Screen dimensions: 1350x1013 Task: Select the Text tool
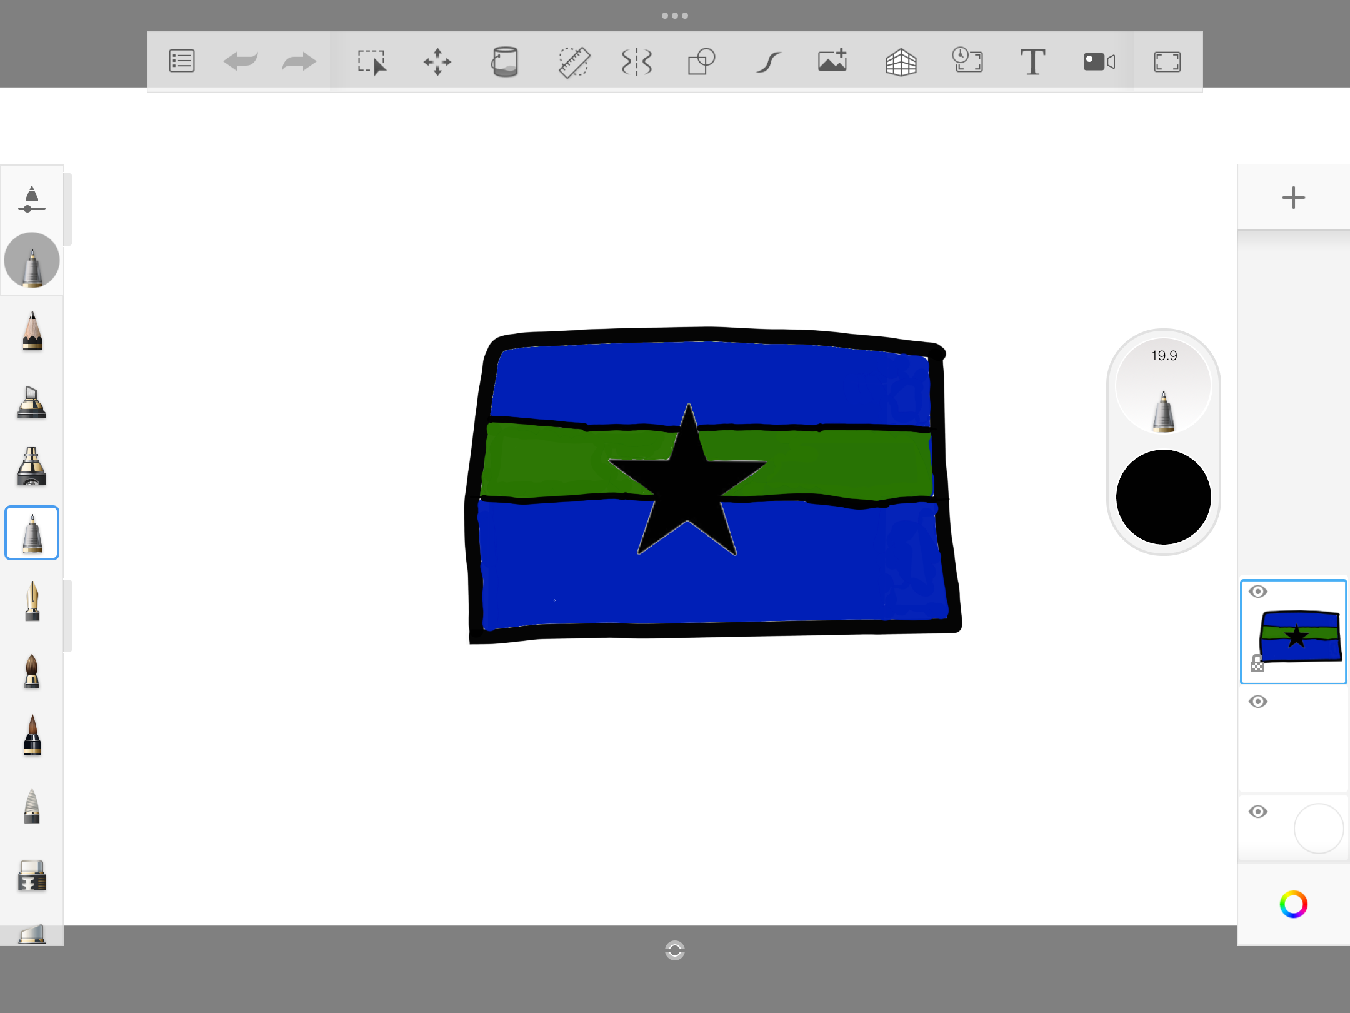pyautogui.click(x=1032, y=62)
